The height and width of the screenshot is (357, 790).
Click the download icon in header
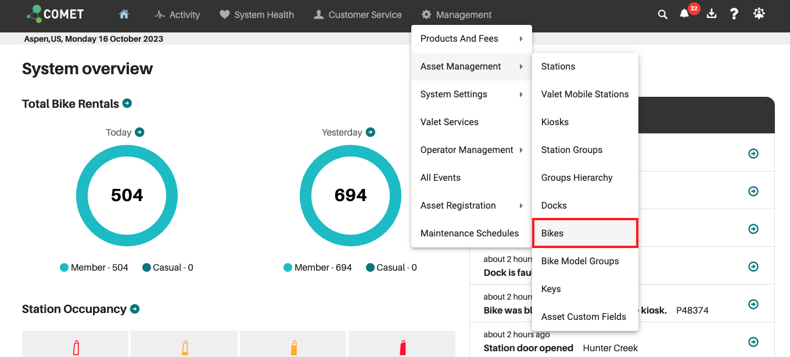point(712,14)
